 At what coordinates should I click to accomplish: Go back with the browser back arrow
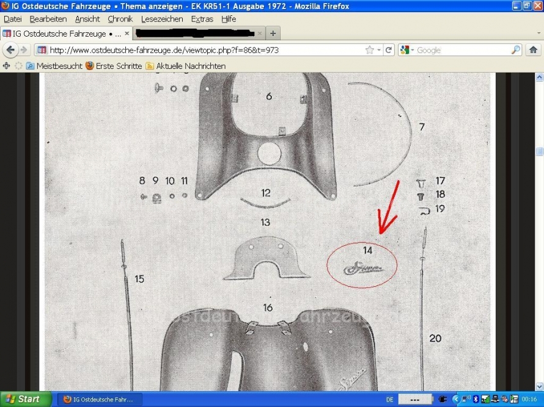10,50
